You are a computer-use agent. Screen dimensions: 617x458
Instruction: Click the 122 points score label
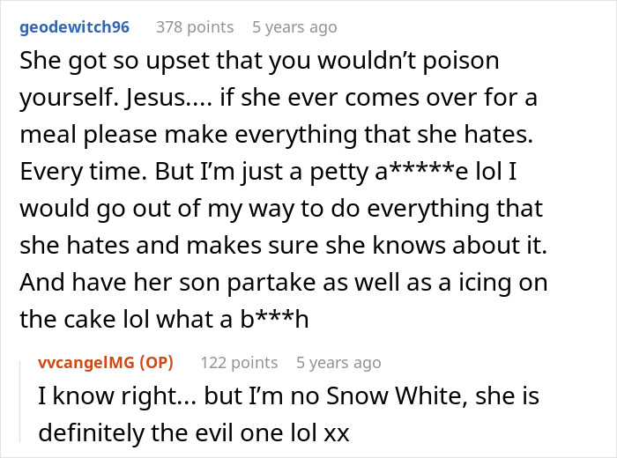click(x=239, y=363)
